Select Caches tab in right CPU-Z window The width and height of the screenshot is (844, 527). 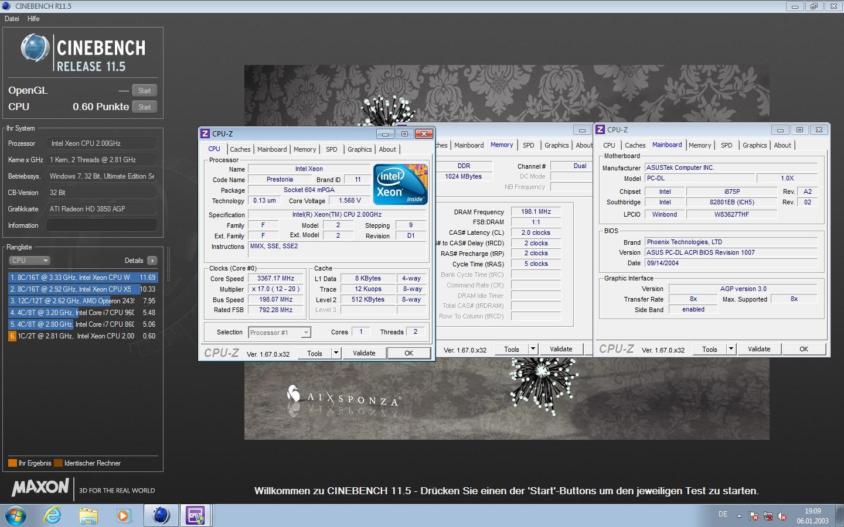tap(635, 145)
